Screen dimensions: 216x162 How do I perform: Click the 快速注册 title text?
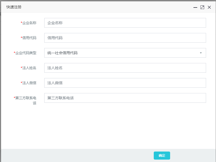[x=14, y=7]
